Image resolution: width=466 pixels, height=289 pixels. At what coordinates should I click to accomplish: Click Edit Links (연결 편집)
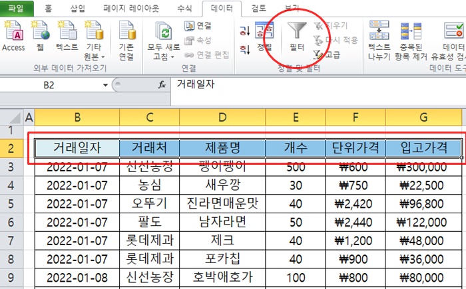(x=206, y=55)
